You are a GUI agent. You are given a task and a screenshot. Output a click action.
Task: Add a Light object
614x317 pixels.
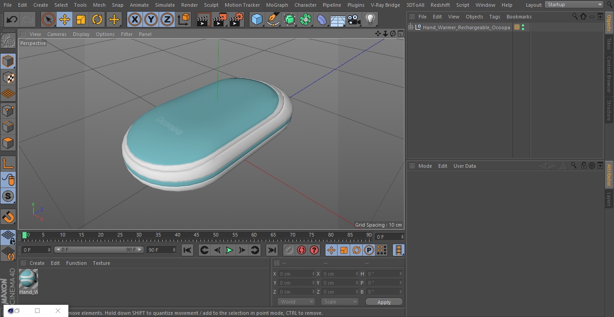click(370, 19)
